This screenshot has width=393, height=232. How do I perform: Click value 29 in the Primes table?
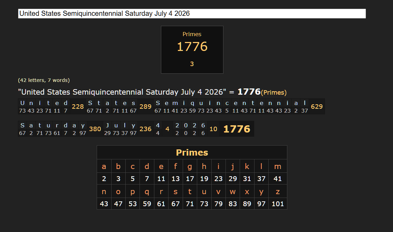[233, 179]
